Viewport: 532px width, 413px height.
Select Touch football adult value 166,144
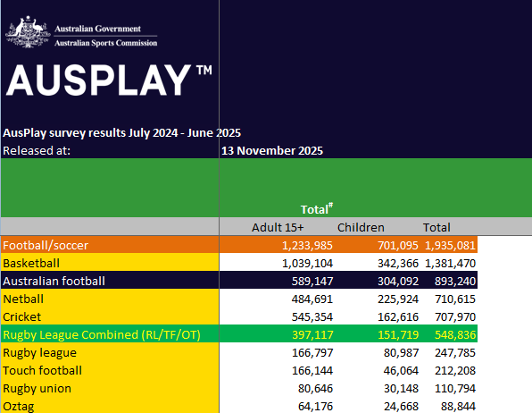click(x=312, y=370)
